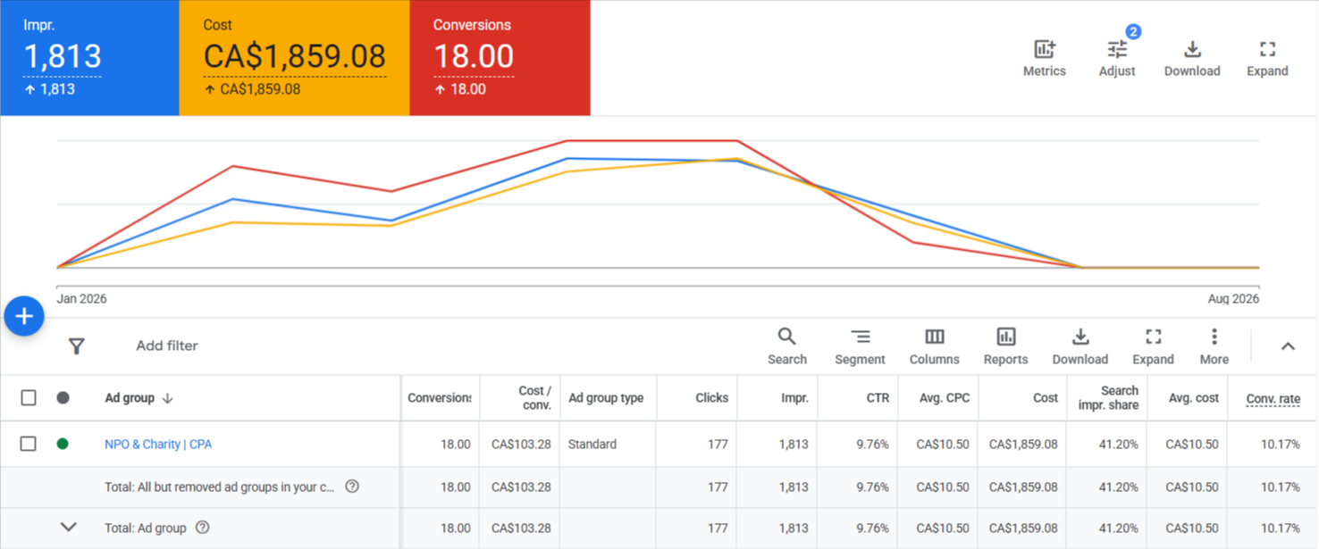Click the blue plus create button

pyautogui.click(x=24, y=316)
